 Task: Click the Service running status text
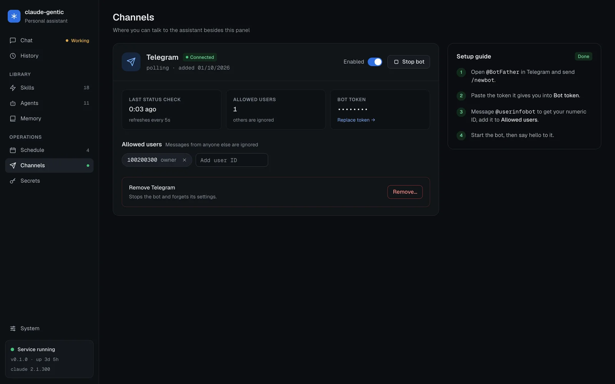tap(36, 349)
